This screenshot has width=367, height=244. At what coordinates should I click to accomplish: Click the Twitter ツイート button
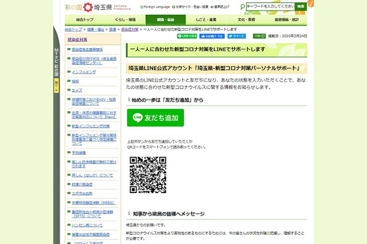(237, 36)
